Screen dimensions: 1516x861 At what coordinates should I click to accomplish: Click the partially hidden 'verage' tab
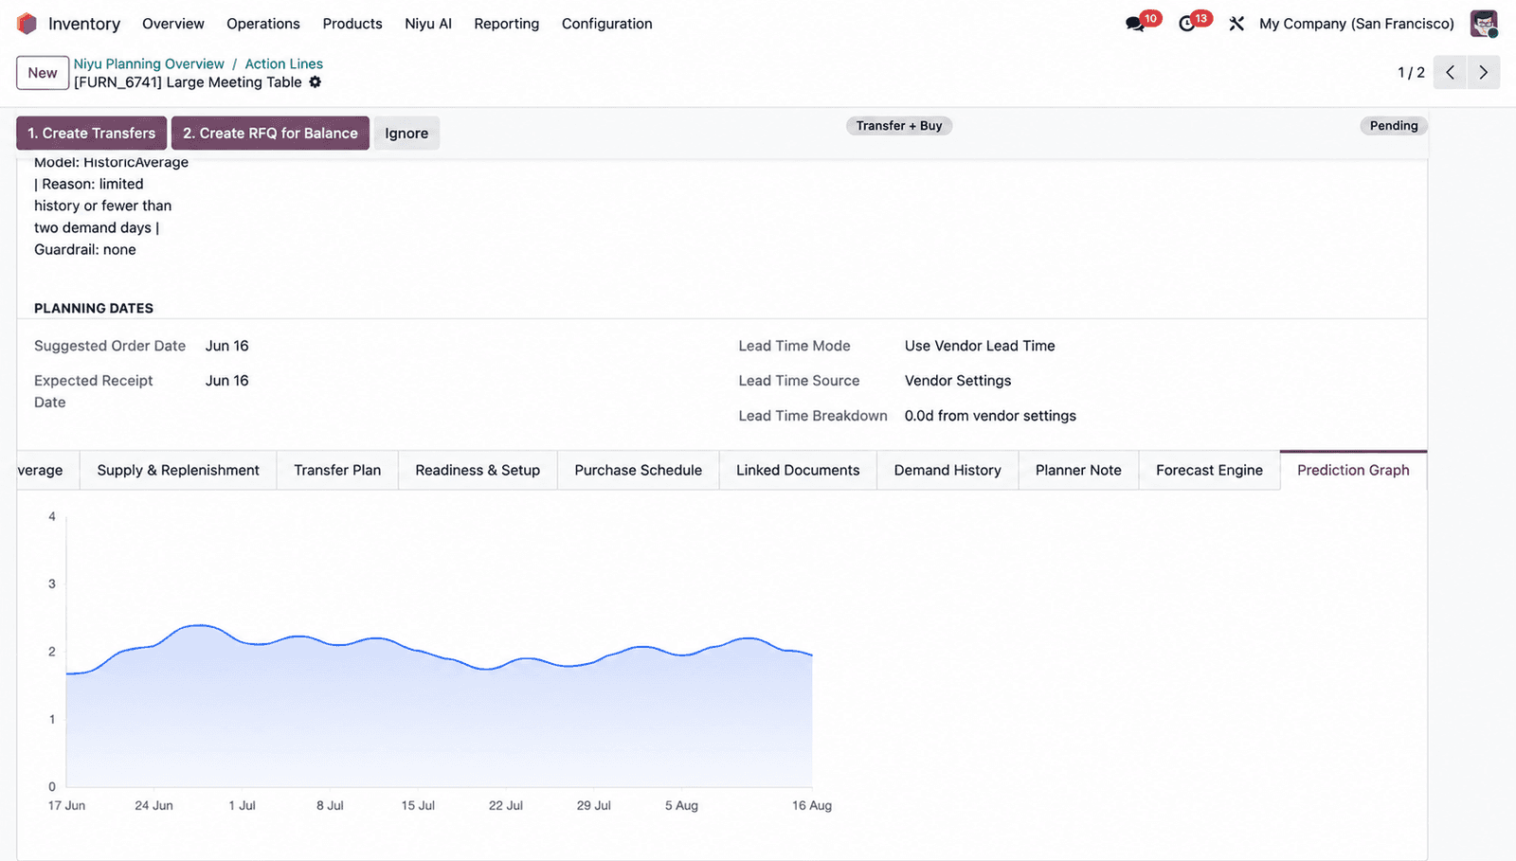click(x=47, y=471)
